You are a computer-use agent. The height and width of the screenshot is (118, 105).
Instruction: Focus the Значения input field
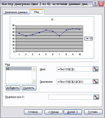(x=75, y=81)
